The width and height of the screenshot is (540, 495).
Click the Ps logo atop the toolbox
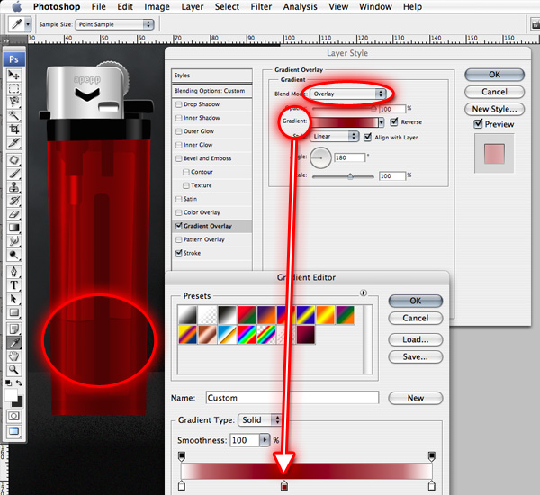(13, 58)
